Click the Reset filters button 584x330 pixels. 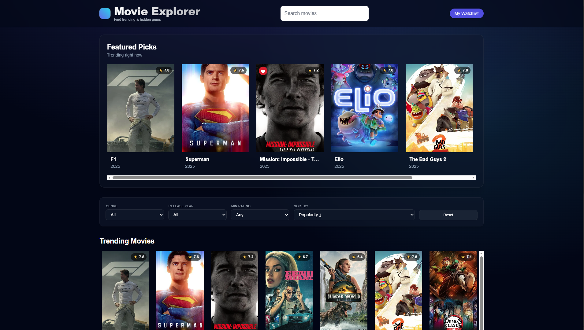click(x=448, y=215)
